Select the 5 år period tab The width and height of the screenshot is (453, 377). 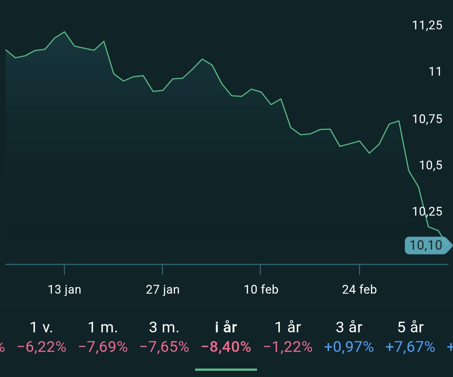pos(411,327)
